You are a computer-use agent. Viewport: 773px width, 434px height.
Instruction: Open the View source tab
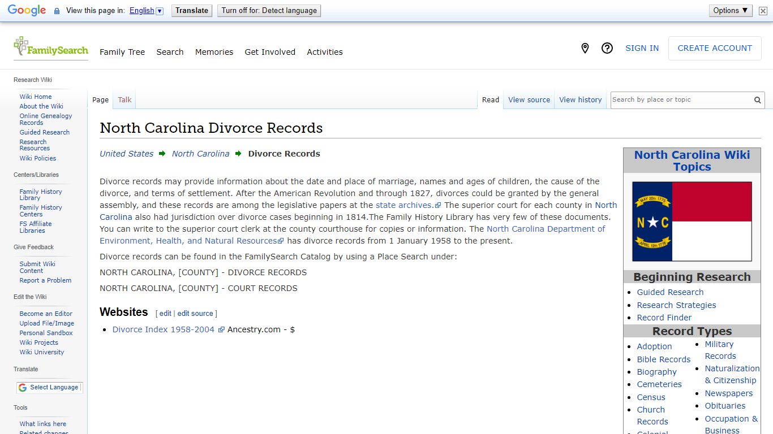click(x=529, y=100)
